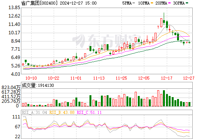Click the gray 5PMA legend color dash
Image resolution: width=198 pixels, height=139 pixels.
pyautogui.click(x=134, y=3)
